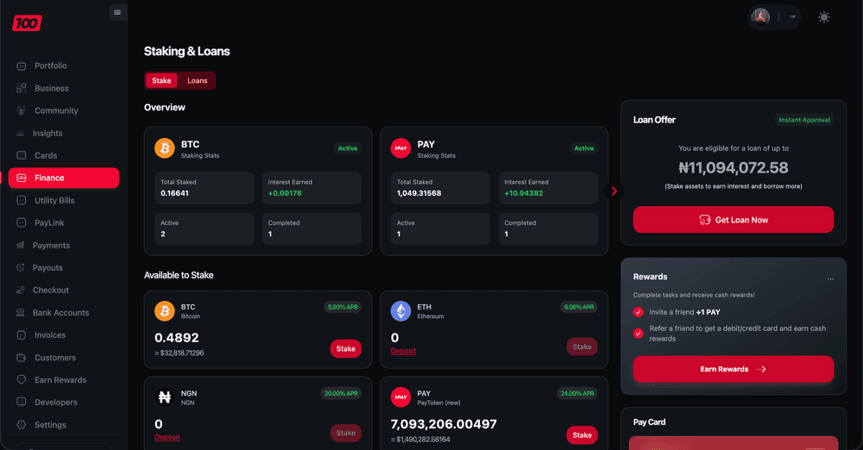This screenshot has width=863, height=450.
Task: Click the PAY token icon in Overview
Action: click(x=400, y=148)
